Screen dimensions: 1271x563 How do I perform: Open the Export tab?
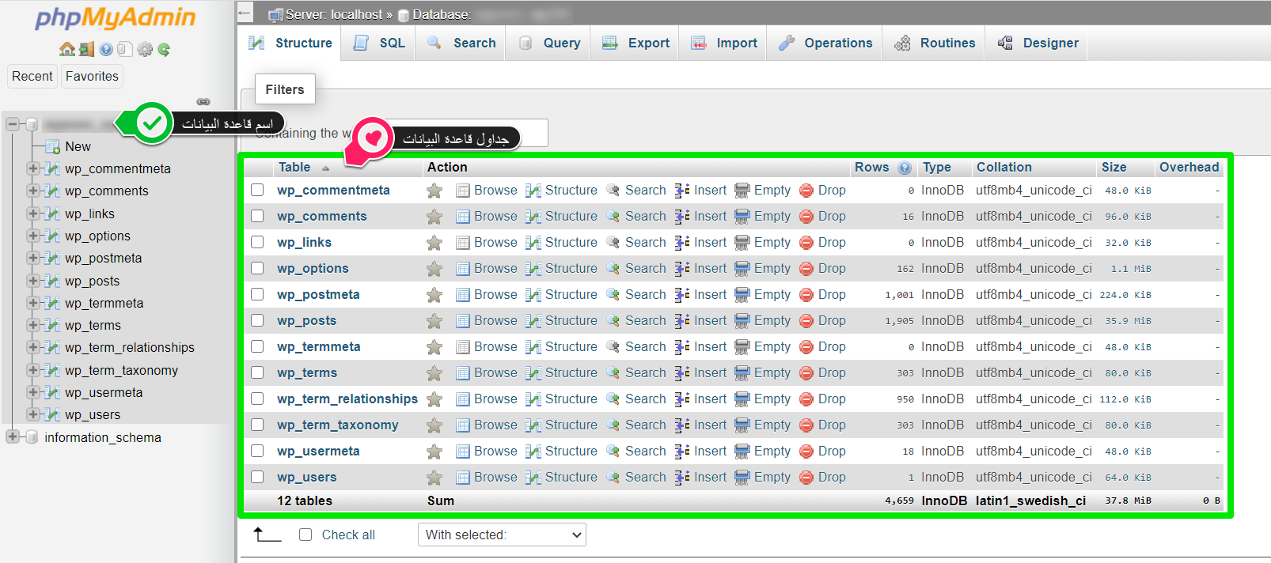coord(636,43)
